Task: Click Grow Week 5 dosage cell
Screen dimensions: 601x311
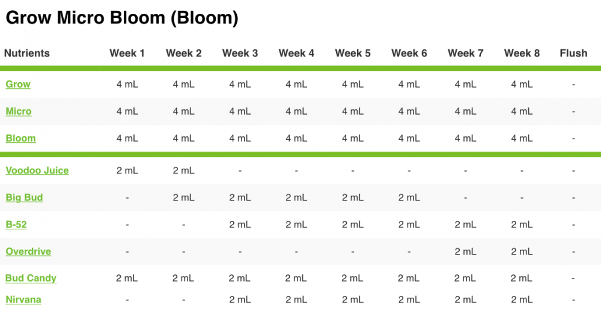Action: point(353,84)
